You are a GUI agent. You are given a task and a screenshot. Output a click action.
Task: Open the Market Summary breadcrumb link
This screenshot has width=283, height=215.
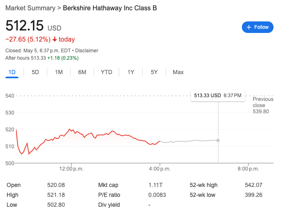(x=30, y=8)
